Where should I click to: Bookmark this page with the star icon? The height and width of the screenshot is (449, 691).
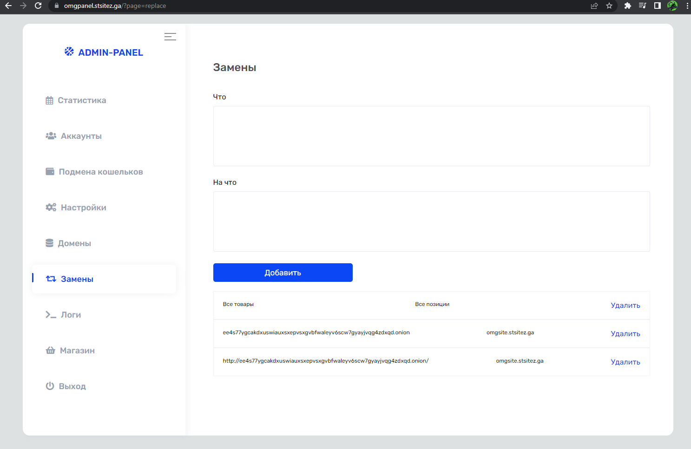pyautogui.click(x=609, y=6)
